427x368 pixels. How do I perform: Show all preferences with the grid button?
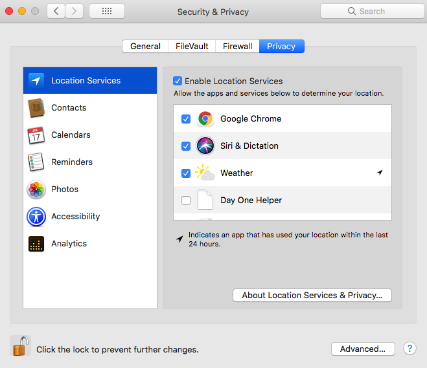(x=107, y=11)
